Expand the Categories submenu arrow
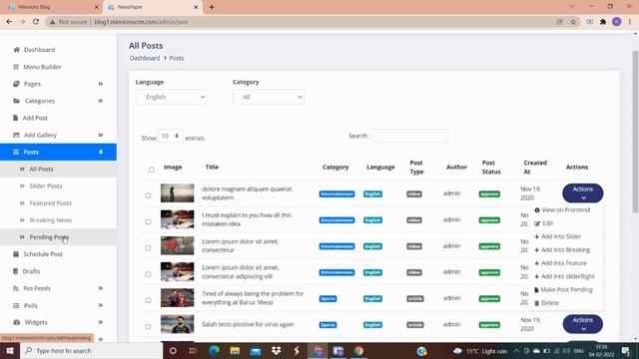This screenshot has height=359, width=639. [101, 101]
